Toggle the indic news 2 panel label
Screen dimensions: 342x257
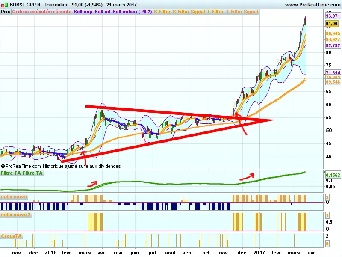pyautogui.click(x=16, y=215)
